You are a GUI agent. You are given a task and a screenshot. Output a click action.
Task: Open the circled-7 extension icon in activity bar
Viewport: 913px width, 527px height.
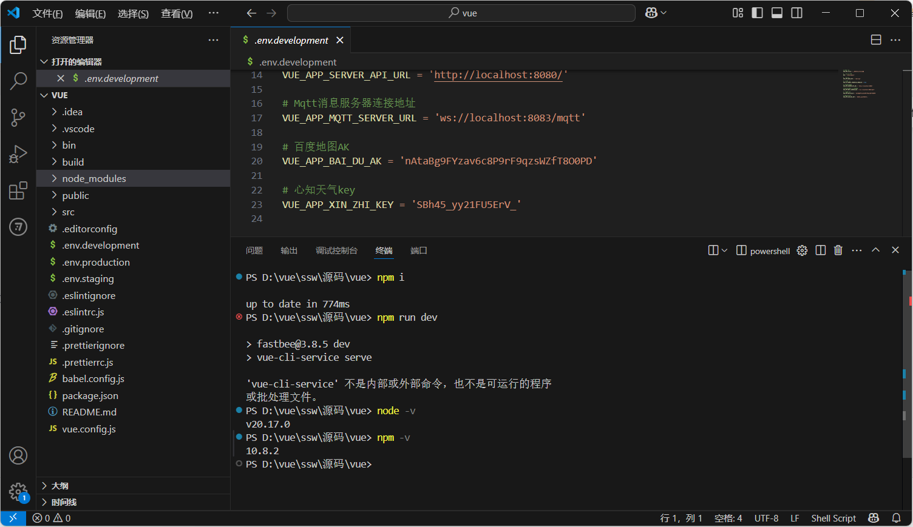(x=18, y=227)
